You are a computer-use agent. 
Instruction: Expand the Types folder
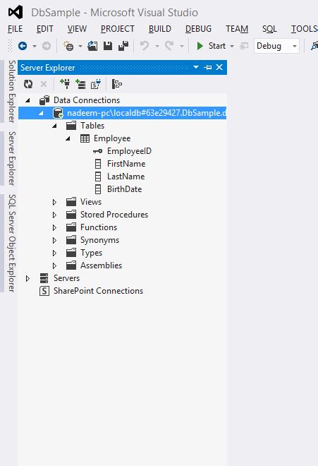click(x=54, y=253)
